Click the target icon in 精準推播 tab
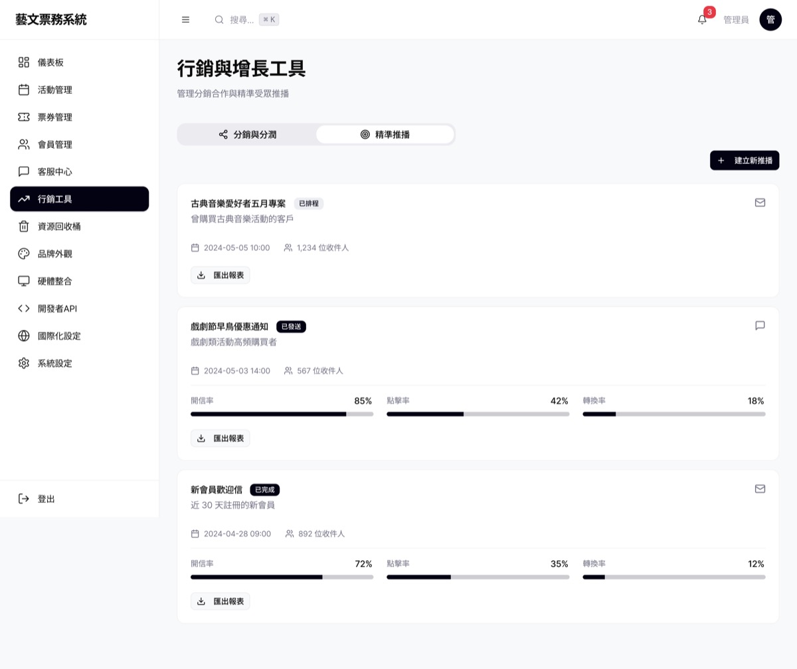Viewport: 797px width, 669px height. [x=365, y=134]
